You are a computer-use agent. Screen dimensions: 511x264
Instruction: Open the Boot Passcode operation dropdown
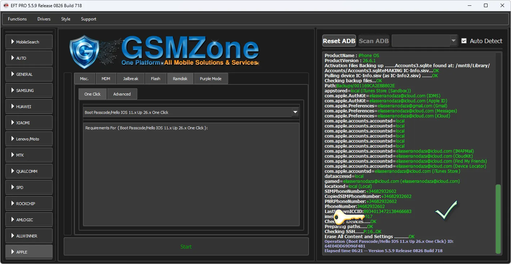pyautogui.click(x=191, y=112)
